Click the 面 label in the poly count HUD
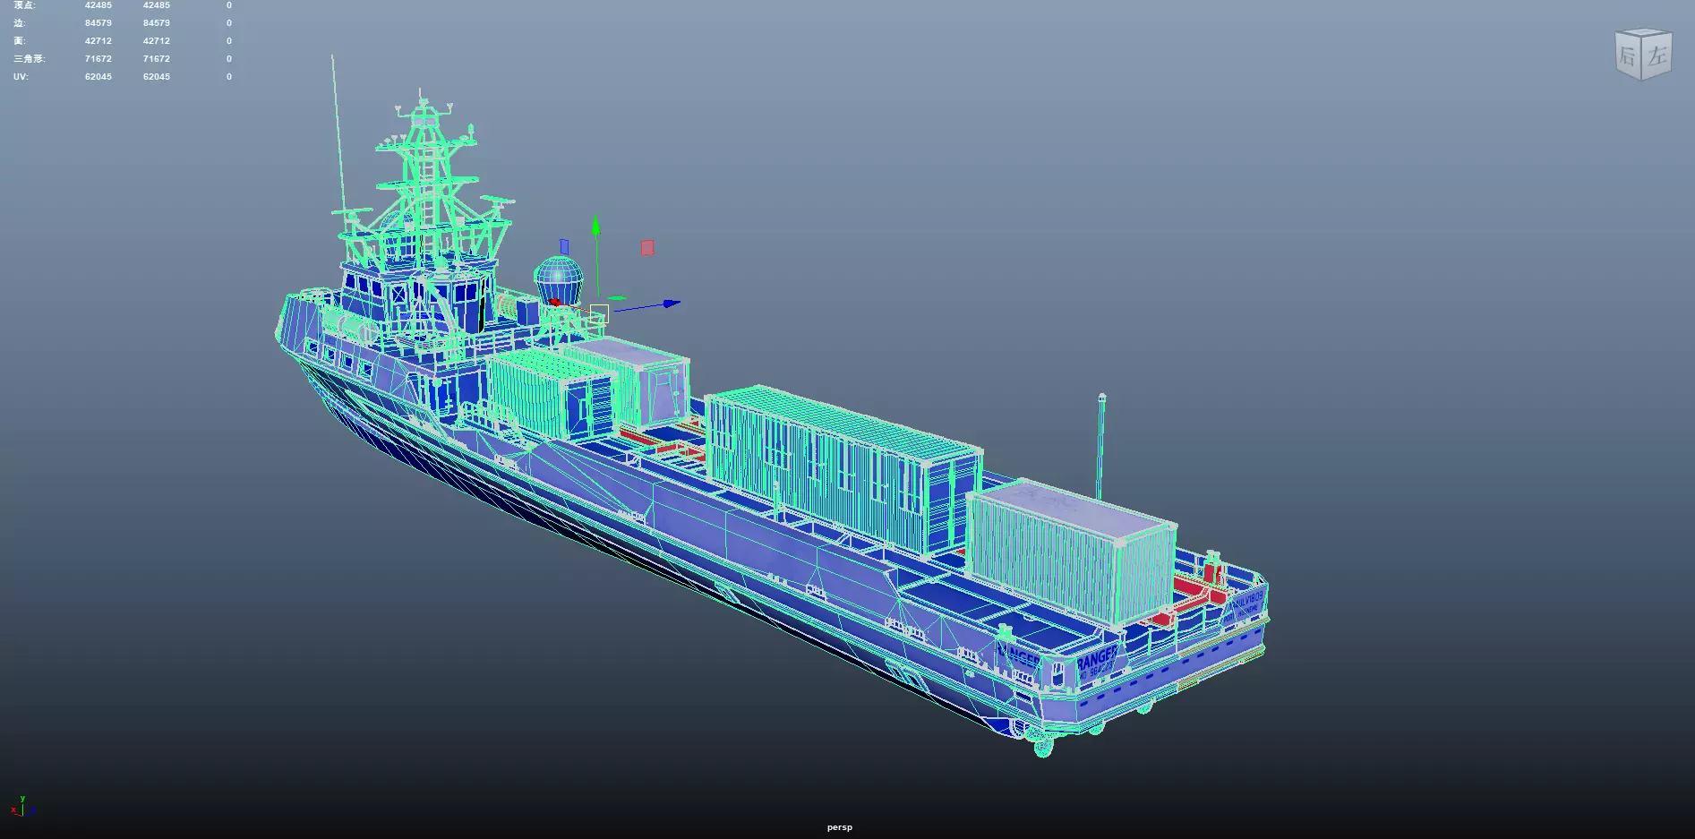Image resolution: width=1695 pixels, height=839 pixels. (19, 41)
